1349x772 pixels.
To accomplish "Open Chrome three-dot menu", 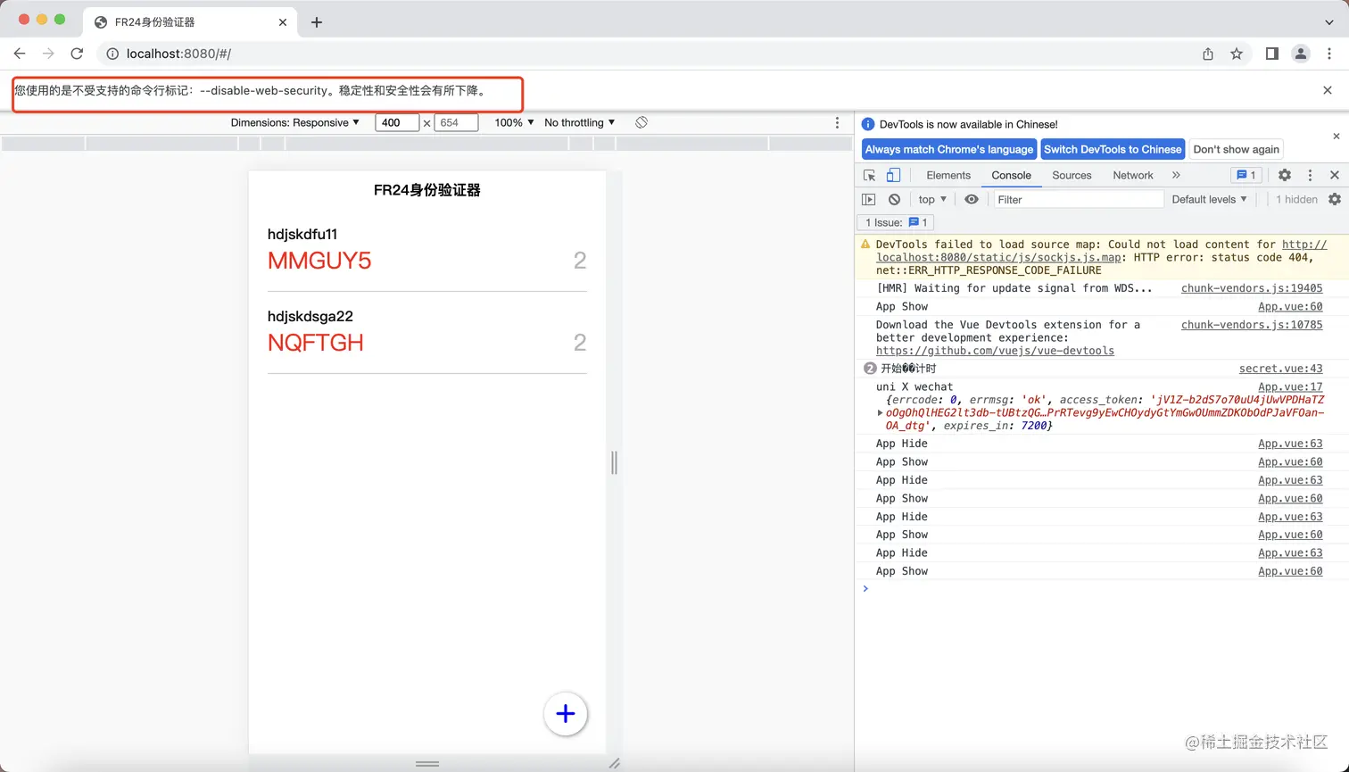I will 1329,54.
